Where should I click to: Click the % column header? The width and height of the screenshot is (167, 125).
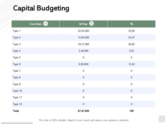[132, 24]
